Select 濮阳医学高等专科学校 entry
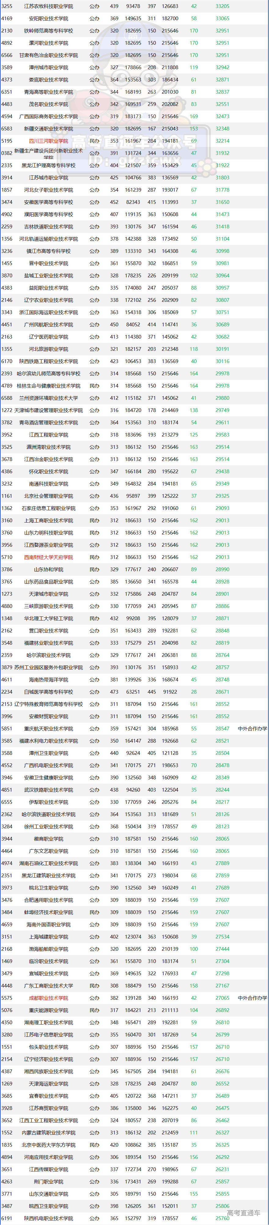Image resolution: width=269 pixels, height=1225 pixels. tap(49, 215)
